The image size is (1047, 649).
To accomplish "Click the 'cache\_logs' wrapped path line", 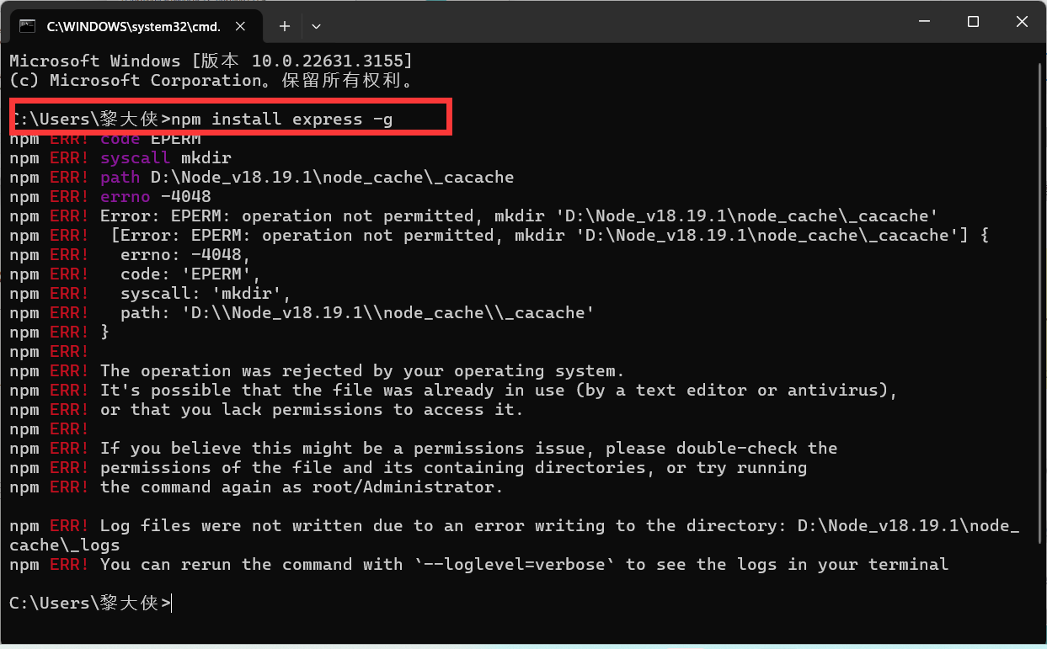I will [x=65, y=545].
